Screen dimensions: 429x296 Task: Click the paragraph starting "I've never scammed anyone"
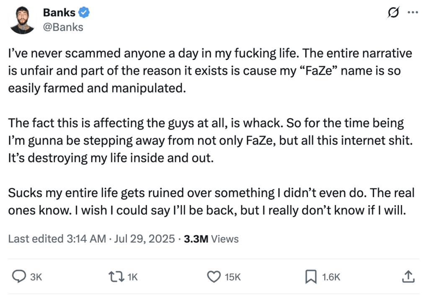(x=210, y=71)
